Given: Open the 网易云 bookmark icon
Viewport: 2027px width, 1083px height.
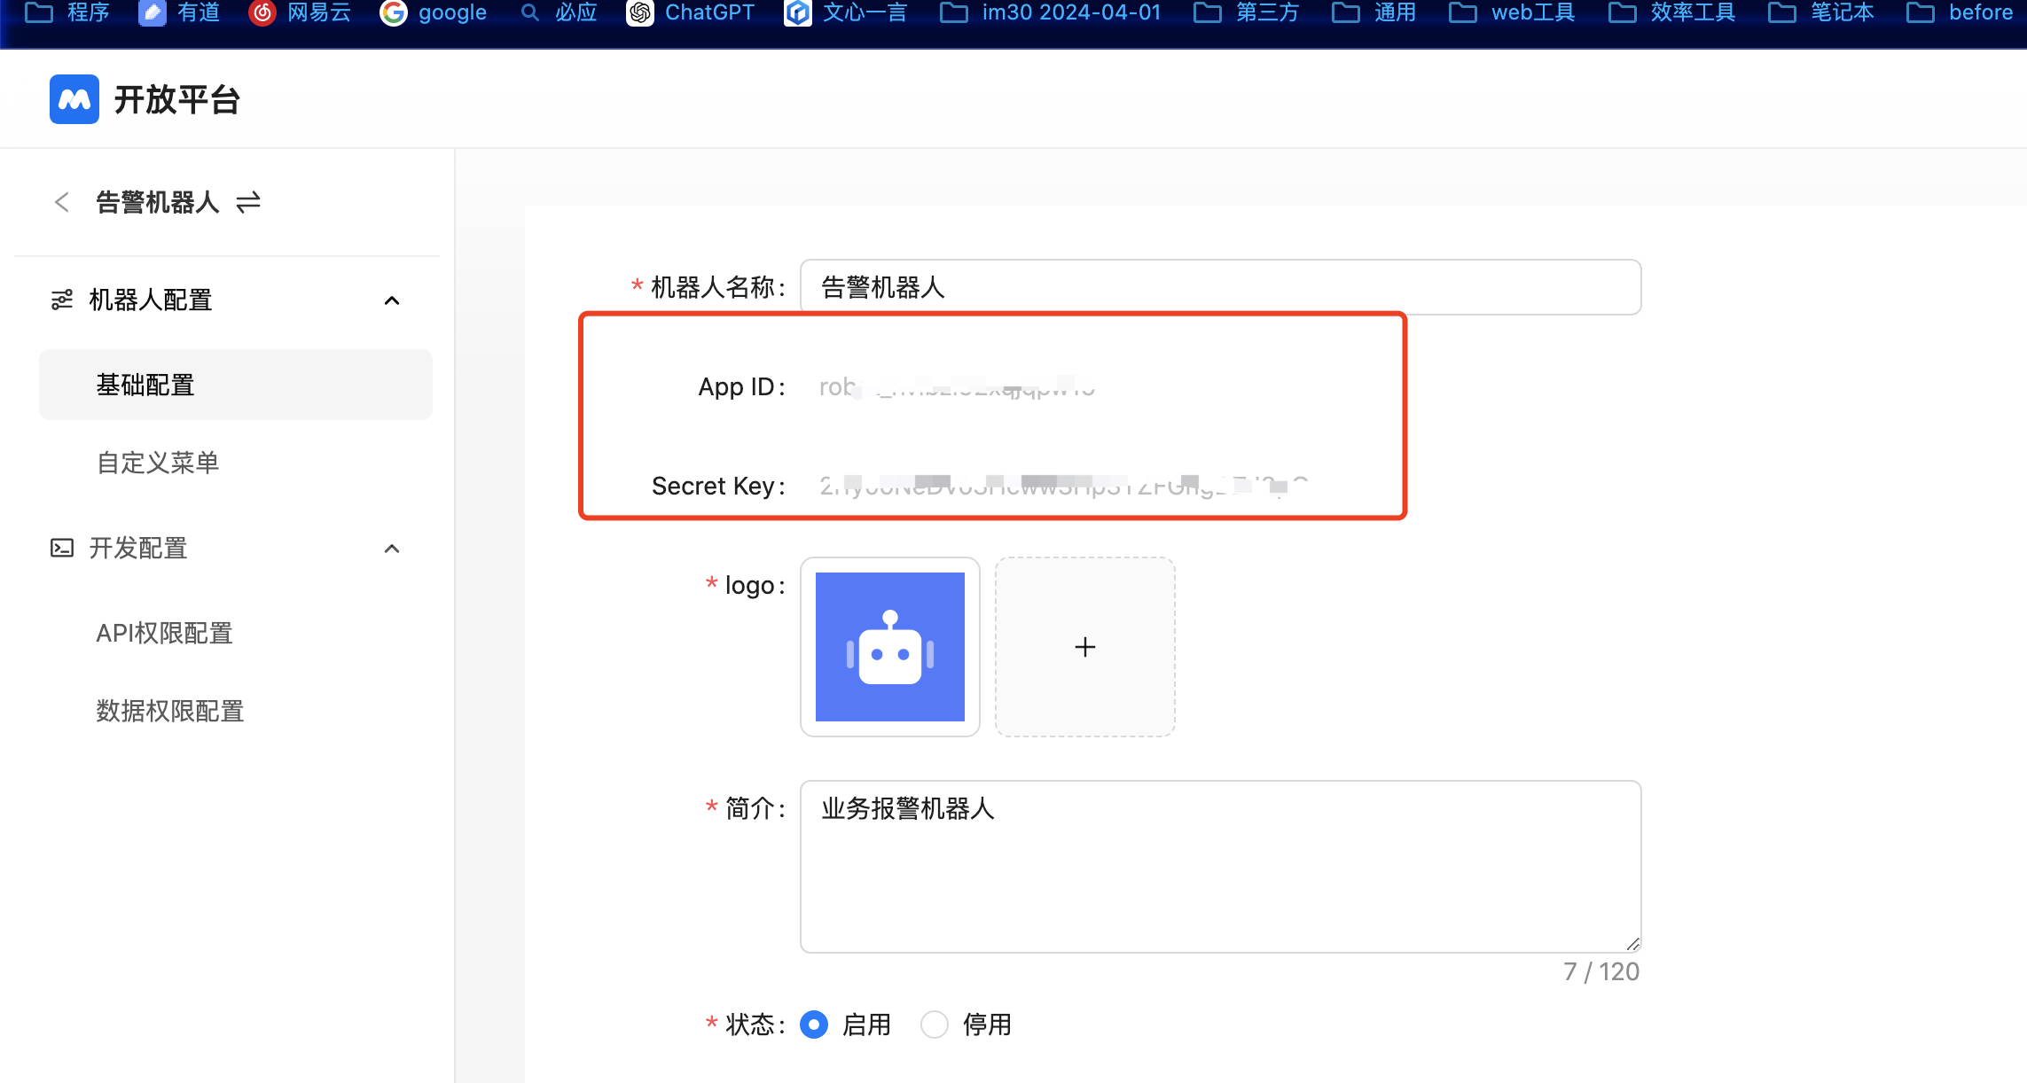Looking at the screenshot, I should [x=262, y=12].
